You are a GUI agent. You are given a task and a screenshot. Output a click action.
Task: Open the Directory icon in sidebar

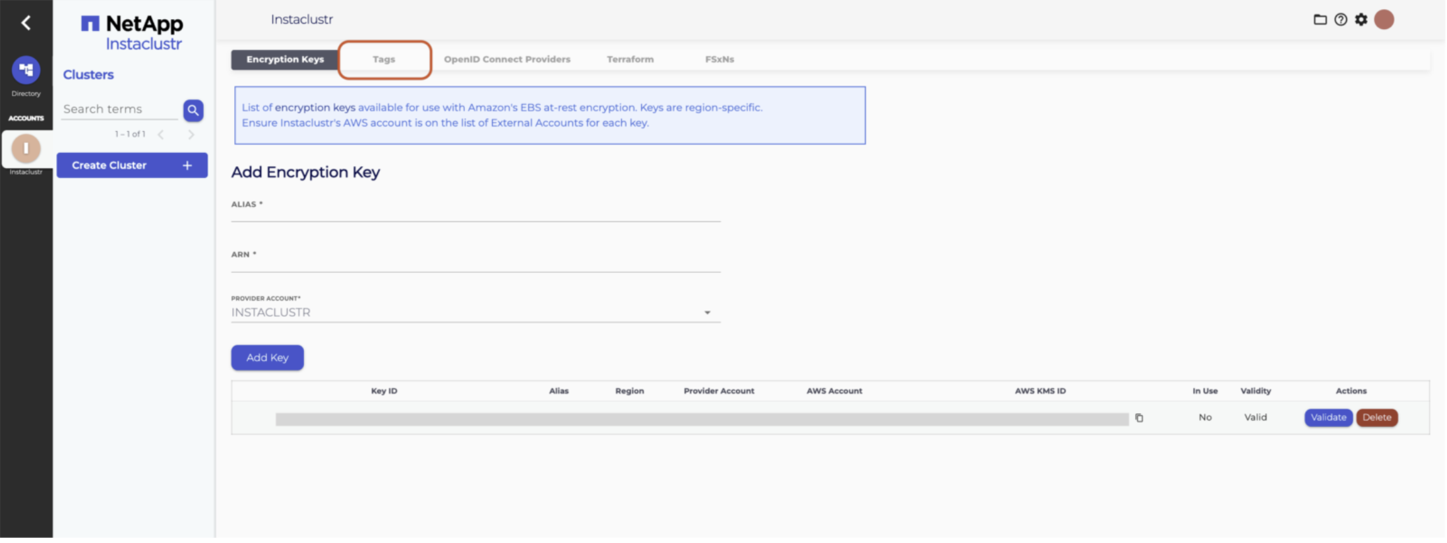pos(26,70)
